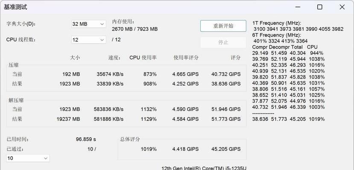Click the 1T Frequency (MHz) heading
Image resolution: width=354 pixels, height=170 pixels.
277,23
